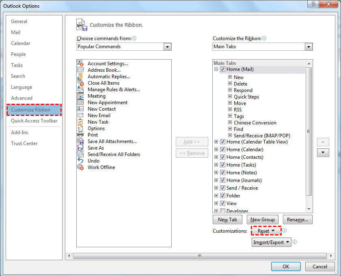Open the General options category
The height and width of the screenshot is (276, 341).
(x=19, y=21)
